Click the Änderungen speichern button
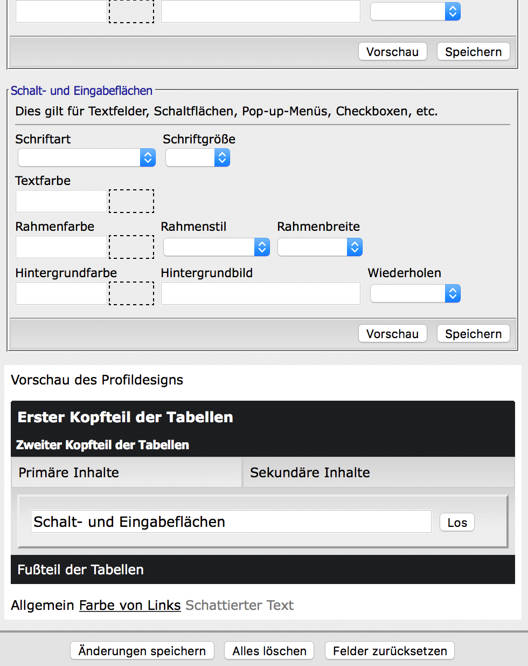 [x=142, y=651]
